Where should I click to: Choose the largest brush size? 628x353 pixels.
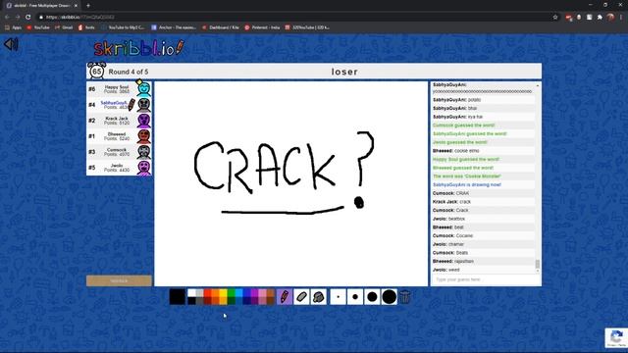click(x=389, y=297)
